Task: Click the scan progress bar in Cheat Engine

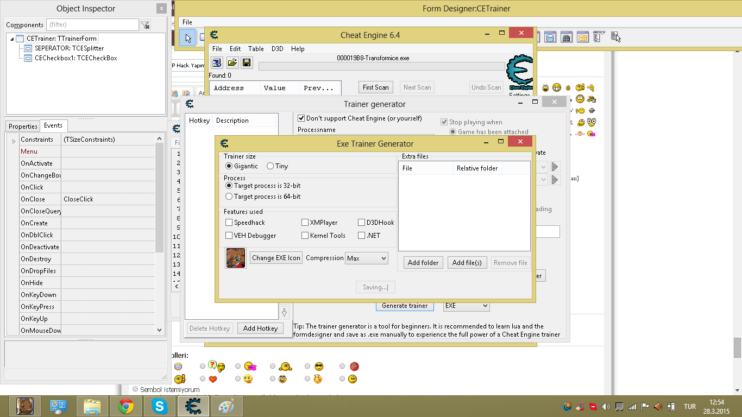Action: pyautogui.click(x=382, y=66)
